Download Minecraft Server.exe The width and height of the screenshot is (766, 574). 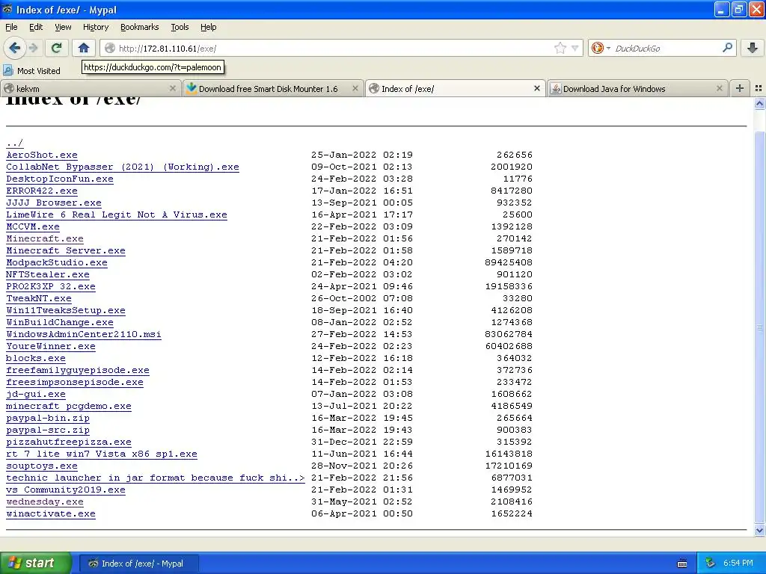(x=66, y=250)
